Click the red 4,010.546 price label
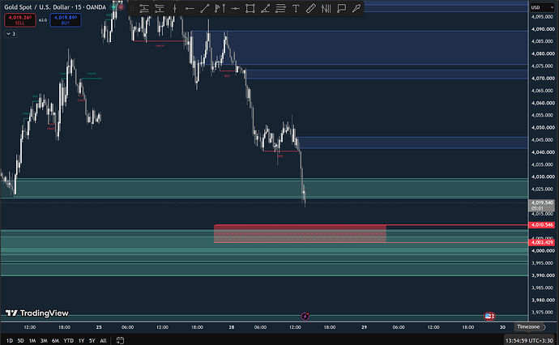Image resolution: width=559 pixels, height=345 pixels. point(541,225)
